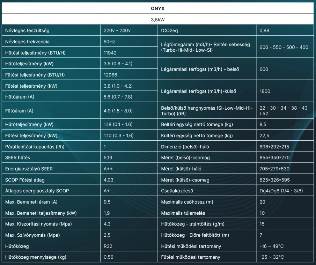Screen dimensions: 316x265
Task: Click the -16 ~ 49°C cooling range value
Action: coord(272,246)
